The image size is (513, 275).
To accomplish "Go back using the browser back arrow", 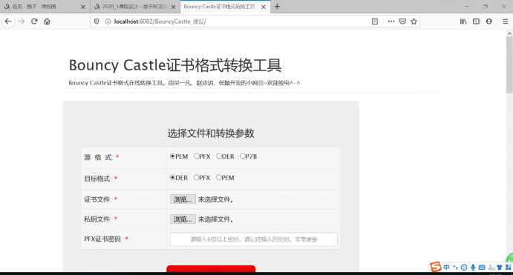I will (8, 21).
